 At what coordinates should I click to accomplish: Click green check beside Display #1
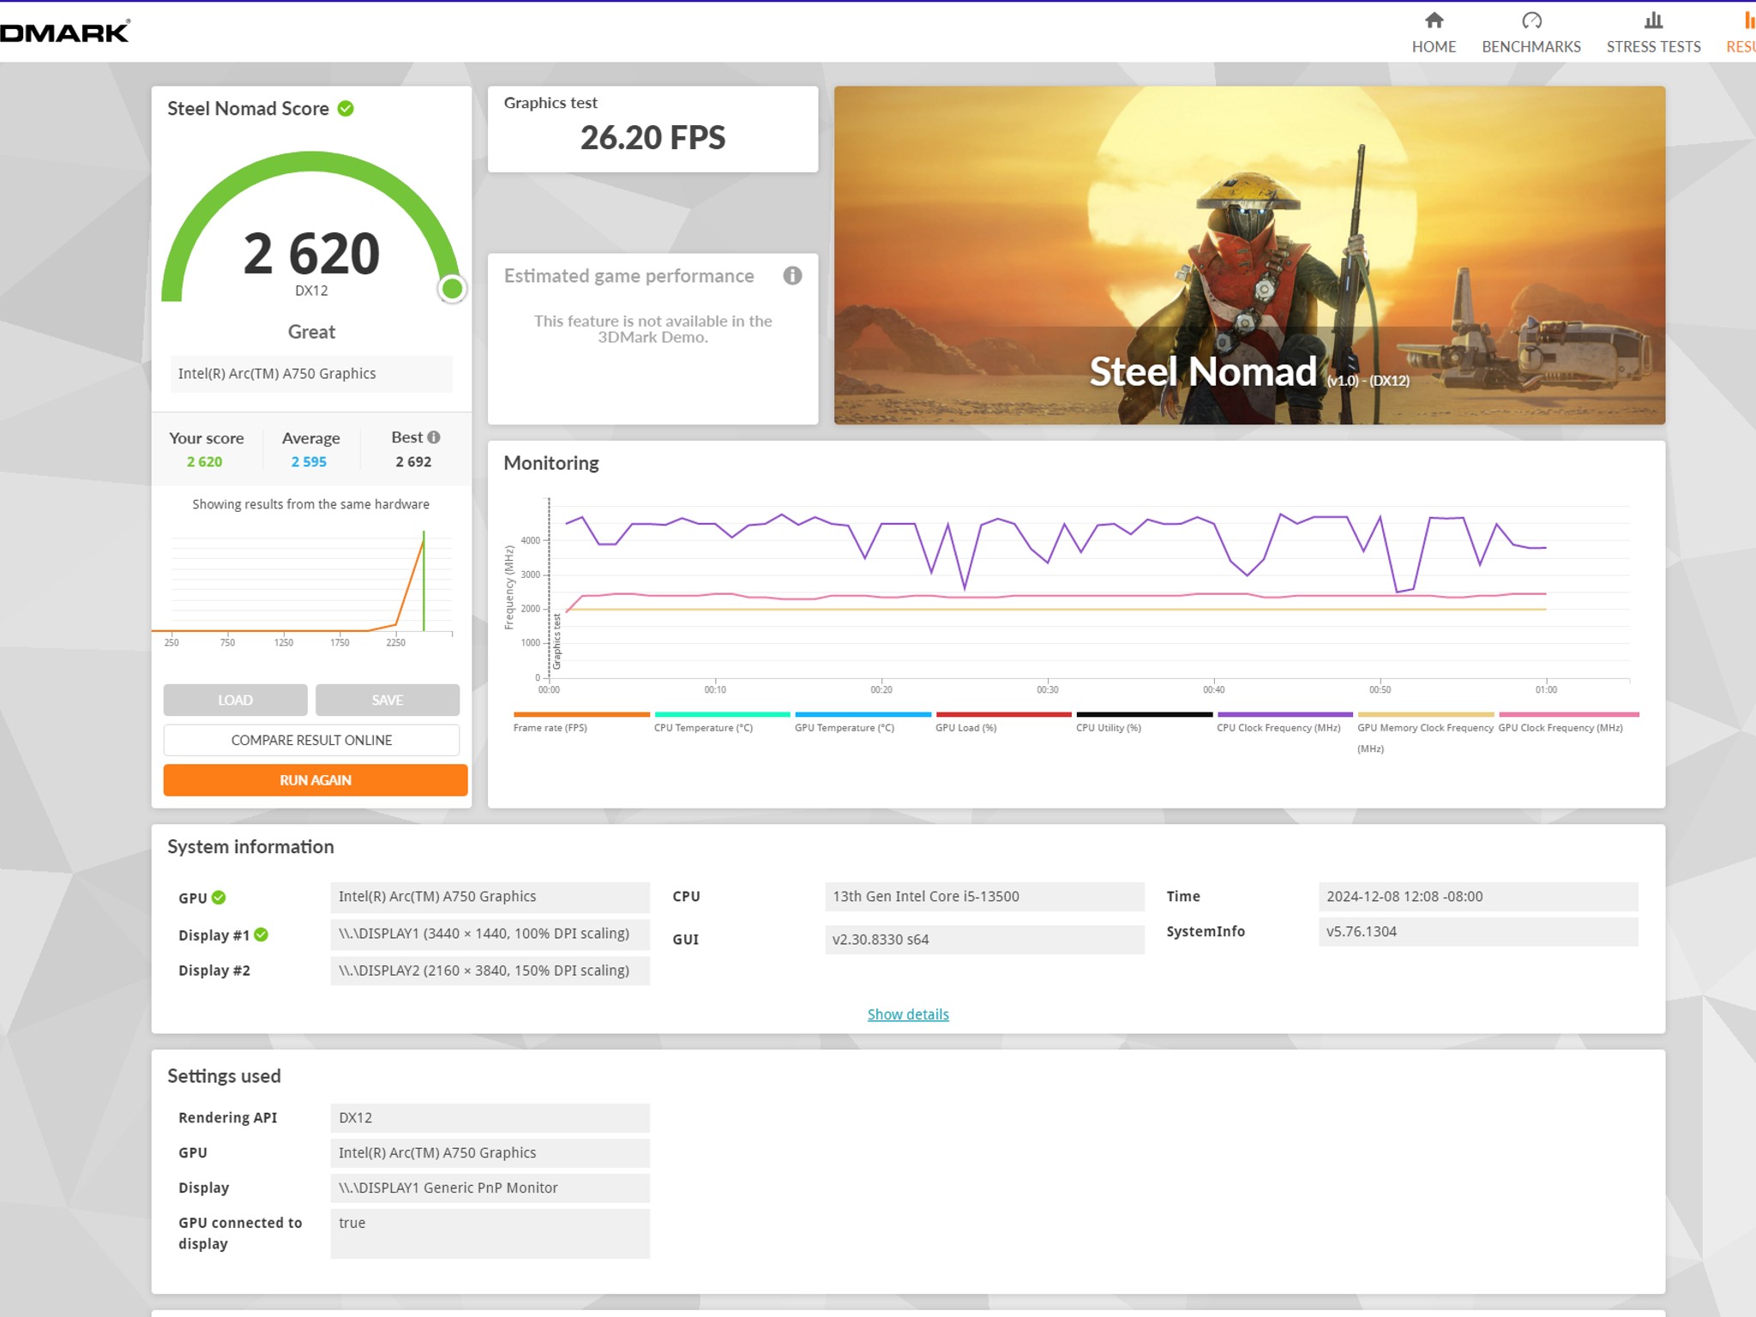[x=262, y=935]
